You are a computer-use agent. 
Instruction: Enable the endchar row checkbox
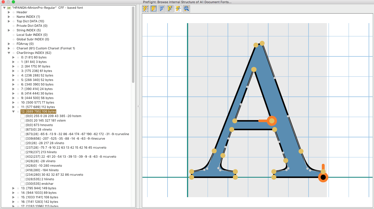23,184
